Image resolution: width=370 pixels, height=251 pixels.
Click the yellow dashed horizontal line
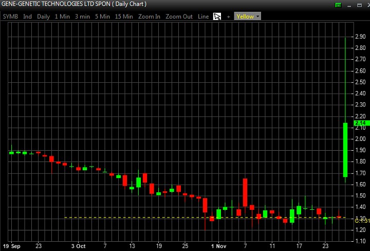(x=205, y=217)
